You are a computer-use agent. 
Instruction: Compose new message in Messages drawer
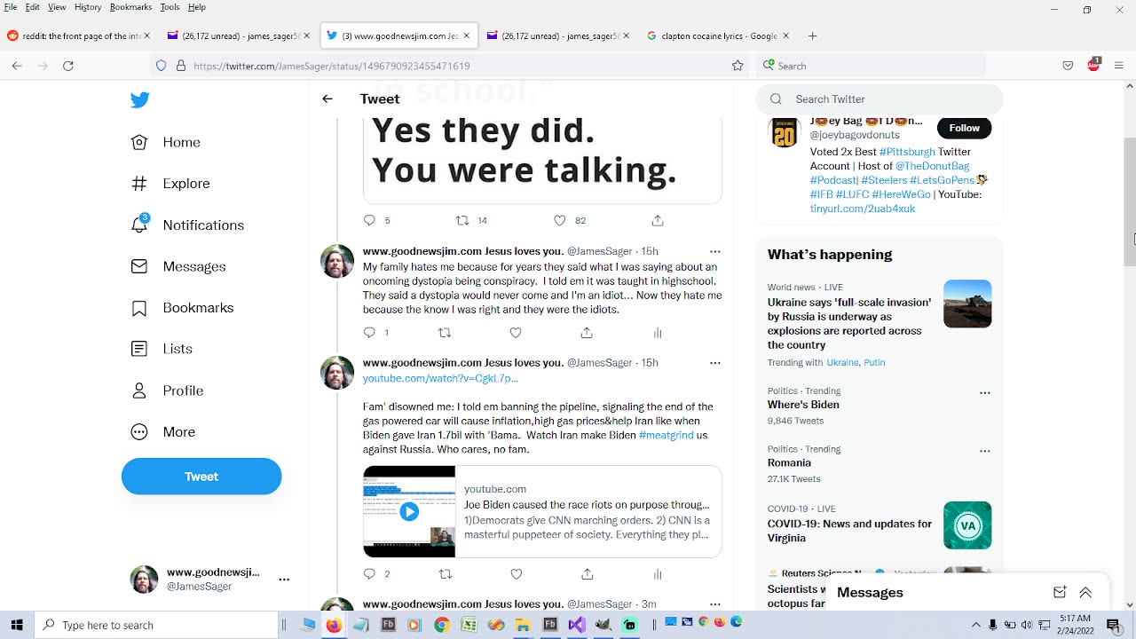pos(1059,593)
